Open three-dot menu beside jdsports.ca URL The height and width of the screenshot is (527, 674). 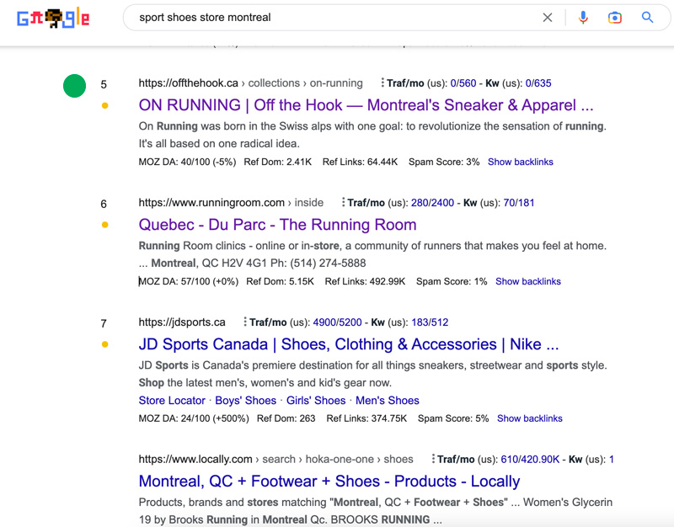[x=245, y=322]
